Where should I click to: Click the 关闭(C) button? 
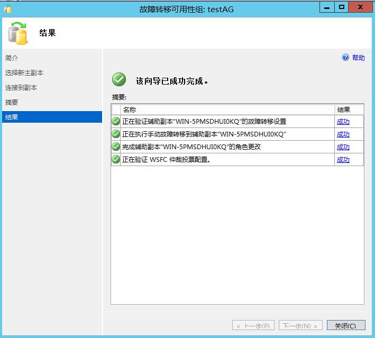coord(346,325)
